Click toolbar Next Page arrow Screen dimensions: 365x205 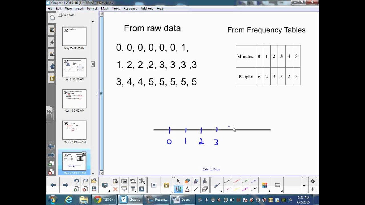[x=66, y=185]
